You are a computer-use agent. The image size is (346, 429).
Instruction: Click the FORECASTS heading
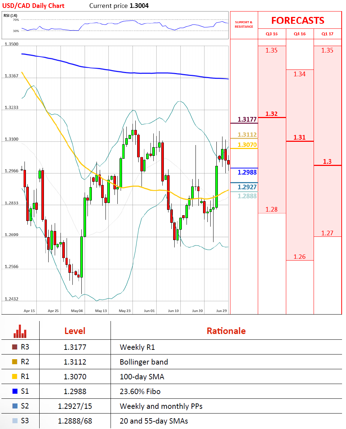click(x=298, y=21)
